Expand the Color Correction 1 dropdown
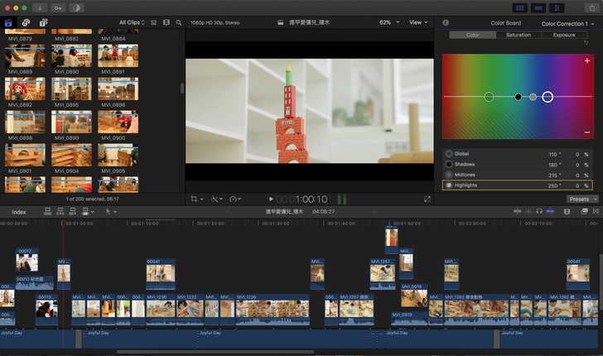 click(x=567, y=23)
